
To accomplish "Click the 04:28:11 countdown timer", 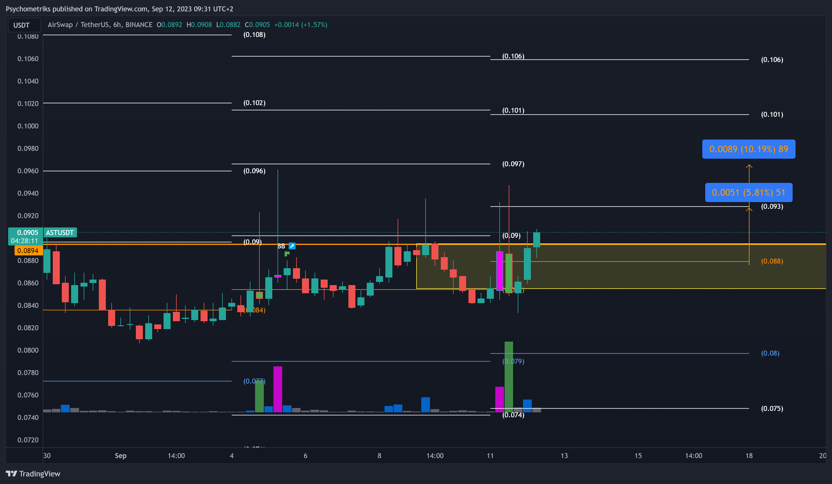I will (24, 241).
